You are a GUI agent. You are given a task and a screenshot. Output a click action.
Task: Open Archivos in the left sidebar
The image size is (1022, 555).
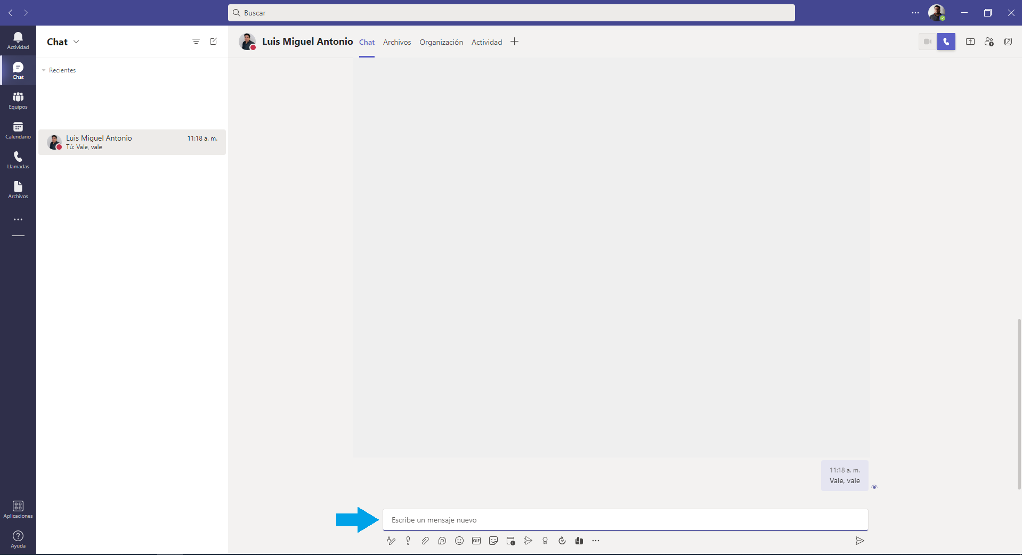point(18,190)
